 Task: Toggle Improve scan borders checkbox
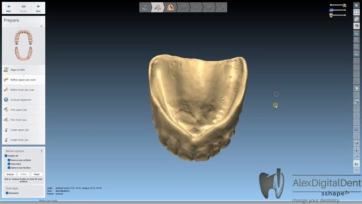click(9, 168)
